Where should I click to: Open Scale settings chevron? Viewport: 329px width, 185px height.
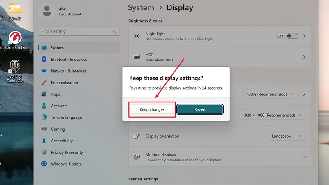tap(304, 94)
